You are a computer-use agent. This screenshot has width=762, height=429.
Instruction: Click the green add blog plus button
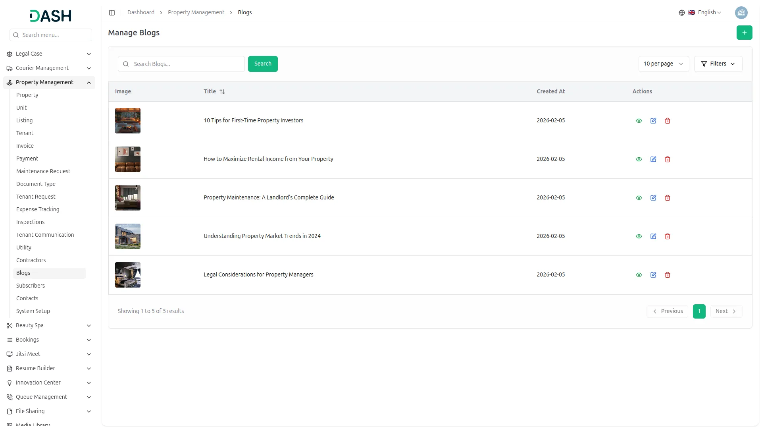(x=744, y=33)
